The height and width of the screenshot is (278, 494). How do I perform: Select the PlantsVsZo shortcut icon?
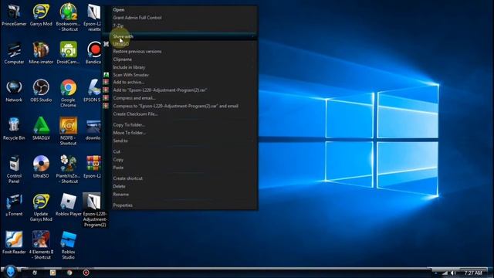pos(68,169)
